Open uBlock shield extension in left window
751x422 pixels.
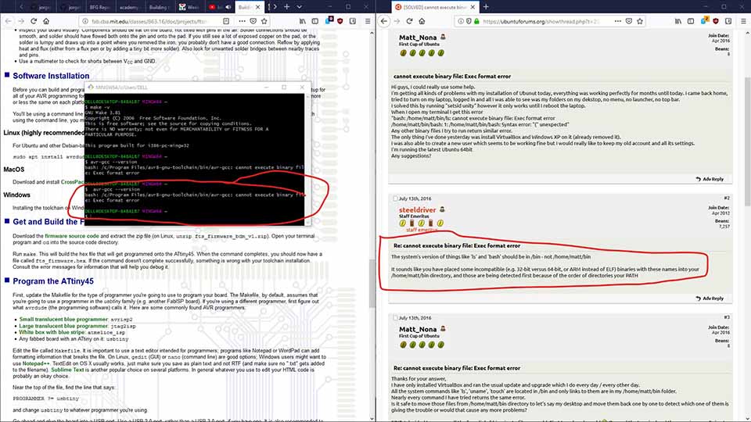tap(340, 21)
